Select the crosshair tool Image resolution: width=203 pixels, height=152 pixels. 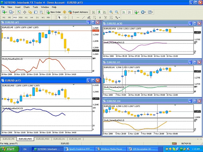(65, 18)
